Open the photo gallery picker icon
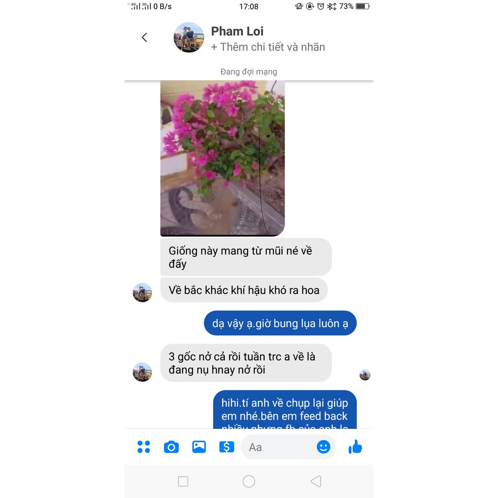The width and height of the screenshot is (498, 498). pos(199,447)
